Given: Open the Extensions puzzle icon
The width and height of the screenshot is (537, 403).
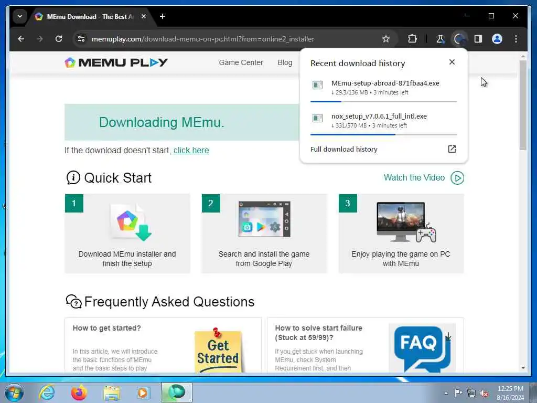Looking at the screenshot, I should click(412, 39).
